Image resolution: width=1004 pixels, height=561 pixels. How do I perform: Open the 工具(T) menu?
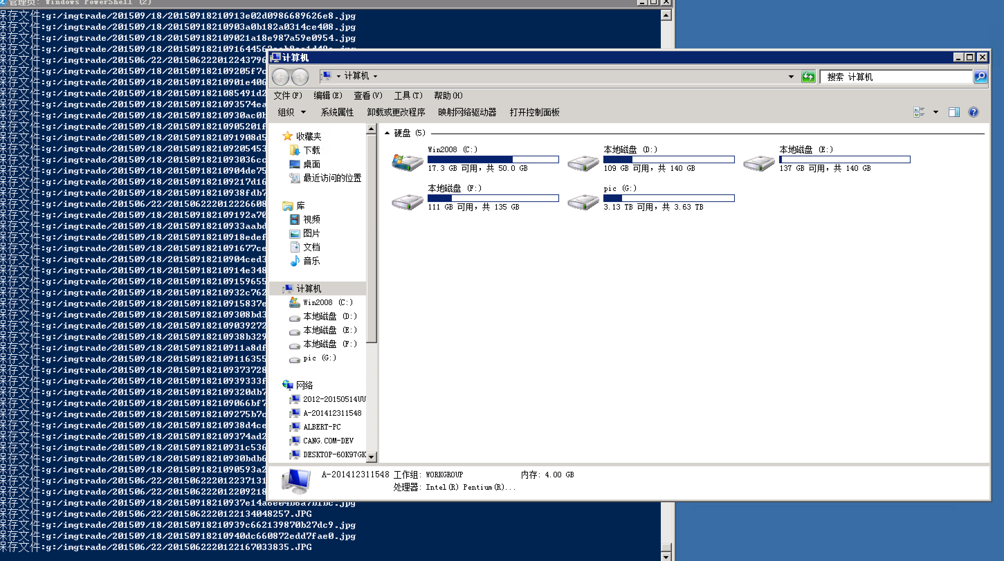tap(408, 95)
